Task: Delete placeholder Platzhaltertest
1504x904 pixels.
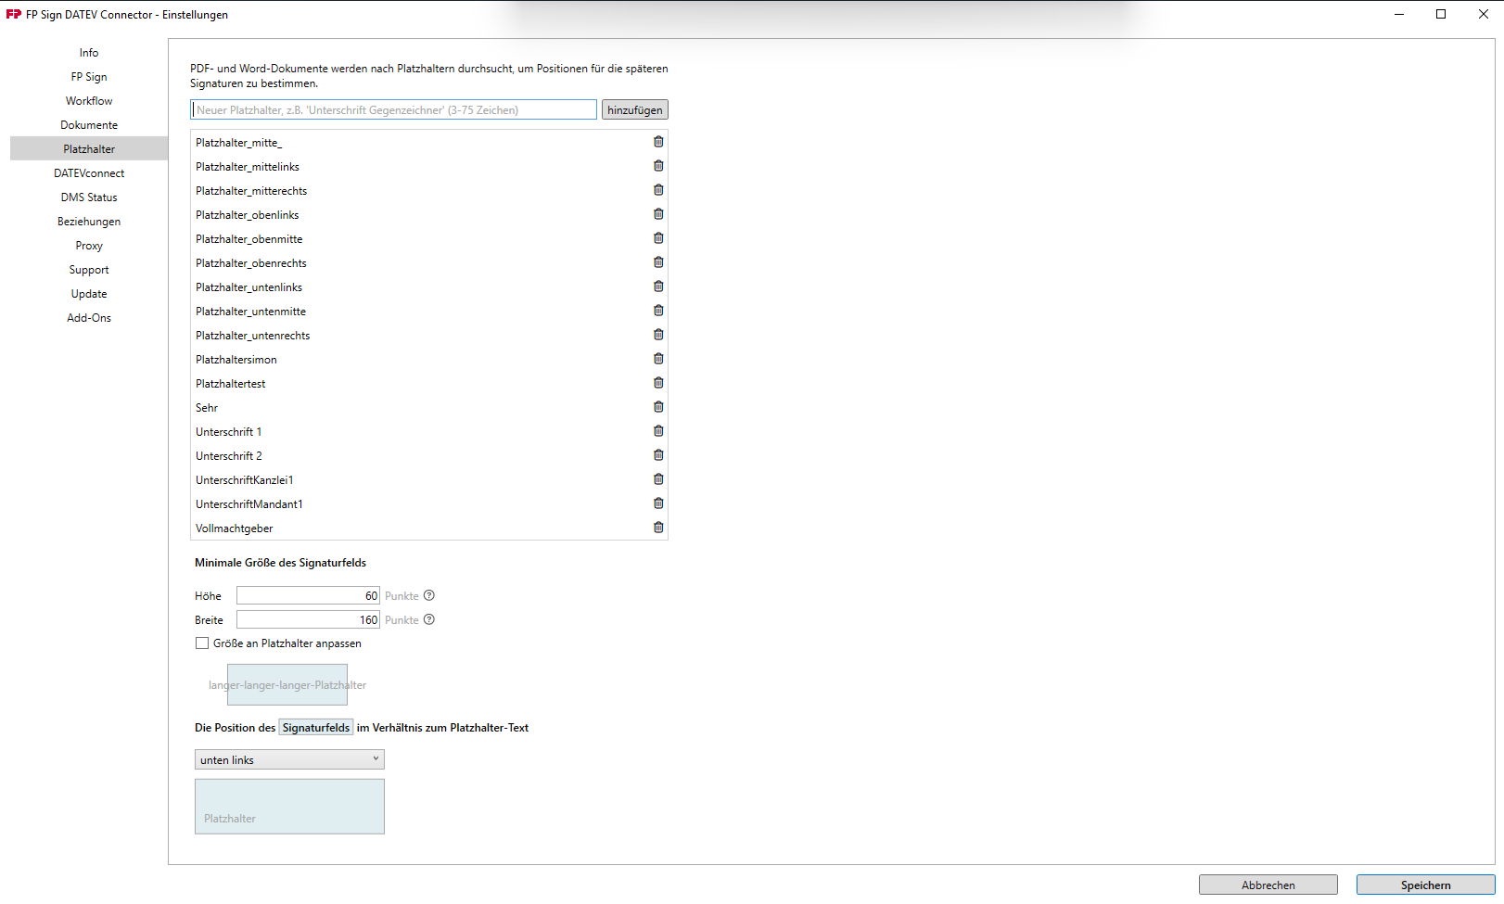Action: pos(658,383)
